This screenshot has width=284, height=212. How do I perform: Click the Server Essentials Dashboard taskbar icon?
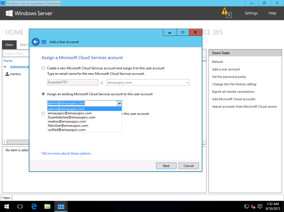coord(60,206)
